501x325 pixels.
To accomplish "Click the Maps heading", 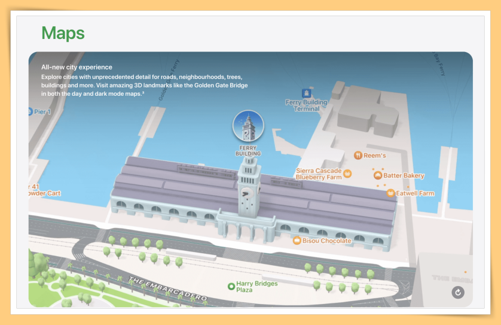I will pyautogui.click(x=63, y=33).
